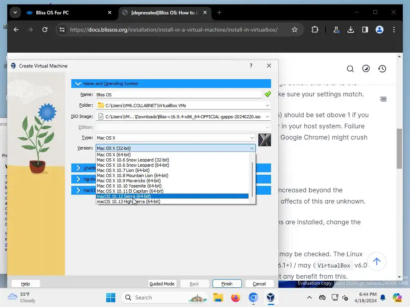Click the address bar URL

click(174, 30)
